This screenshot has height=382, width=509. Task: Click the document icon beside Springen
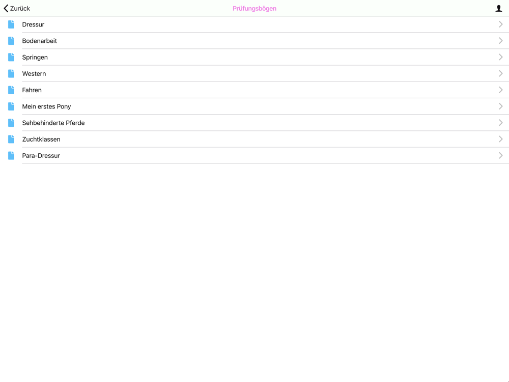11,57
